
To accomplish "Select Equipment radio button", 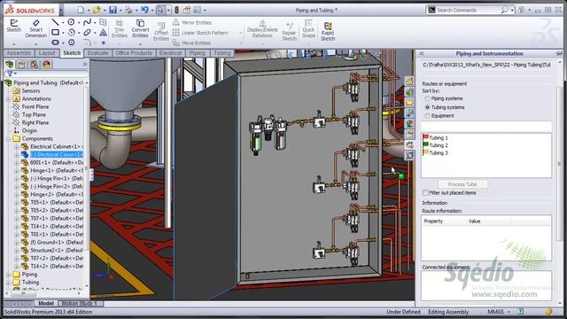I will click(427, 116).
